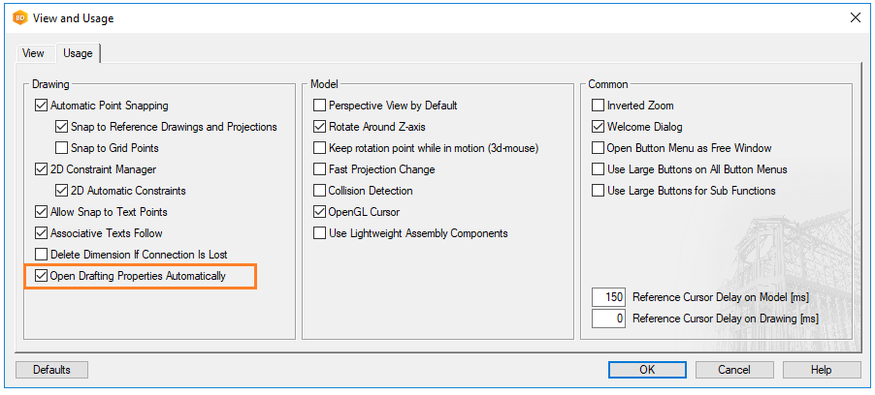Enable Perspective View by Default
875x395 pixels.
(x=320, y=106)
